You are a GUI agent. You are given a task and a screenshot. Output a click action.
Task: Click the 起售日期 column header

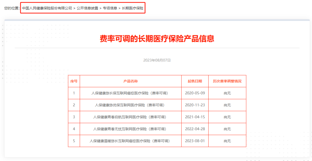click(195, 81)
